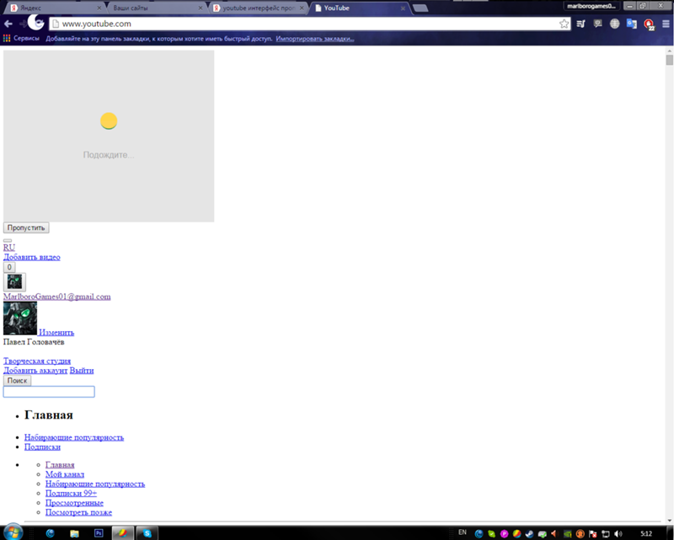The width and height of the screenshot is (674, 540).
Task: Click the 5:12 system clock
Action: (646, 533)
